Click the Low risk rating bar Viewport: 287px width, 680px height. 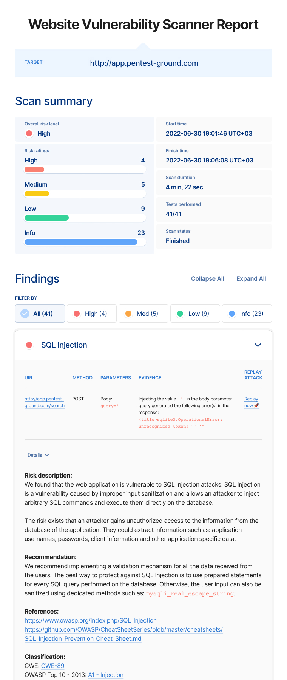coord(85,218)
